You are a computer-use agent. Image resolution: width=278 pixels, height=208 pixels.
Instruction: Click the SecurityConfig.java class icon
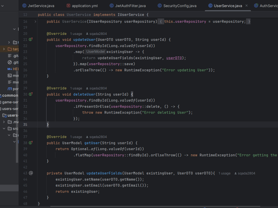(x=160, y=6)
